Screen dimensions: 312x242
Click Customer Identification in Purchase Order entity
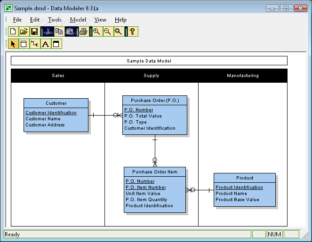click(x=150, y=128)
